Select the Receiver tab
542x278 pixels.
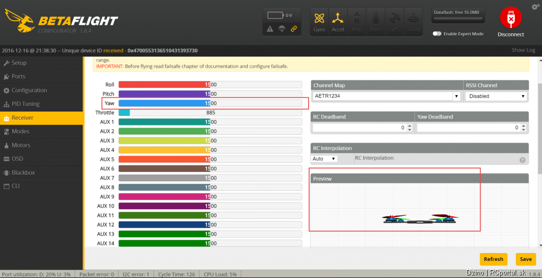tap(41, 118)
